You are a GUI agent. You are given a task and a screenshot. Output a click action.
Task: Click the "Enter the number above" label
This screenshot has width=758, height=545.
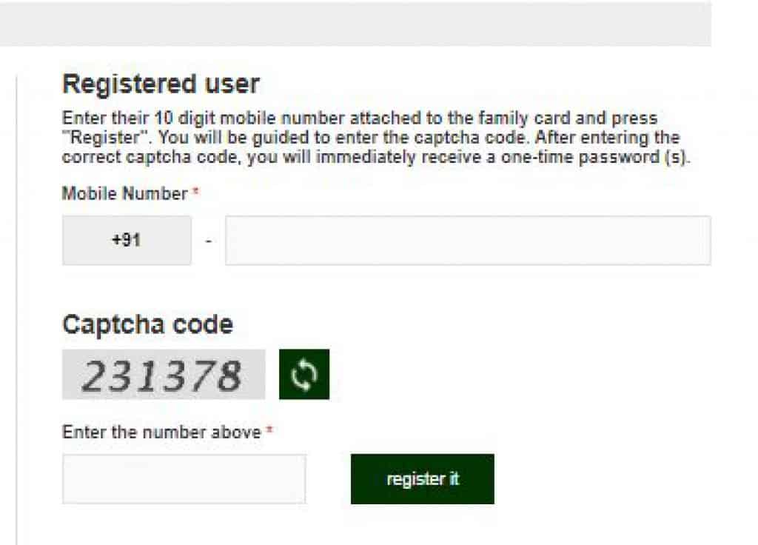pos(161,432)
